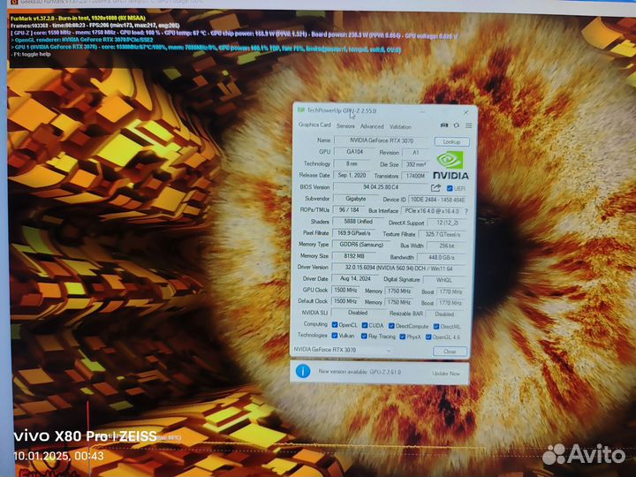
Task: Click the refresh icon in GPU-Z toolbar
Action: click(456, 125)
